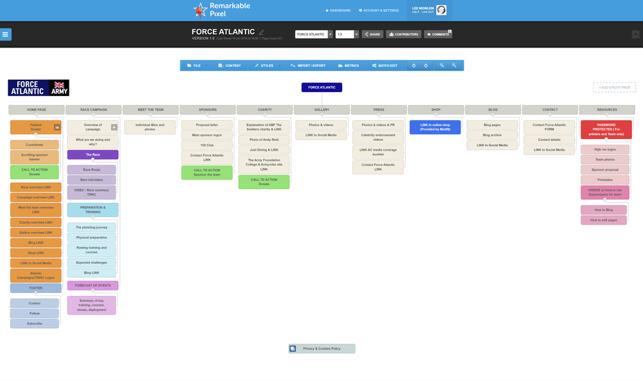Open the Metrics menu
This screenshot has width=643, height=381.
pyautogui.click(x=349, y=66)
